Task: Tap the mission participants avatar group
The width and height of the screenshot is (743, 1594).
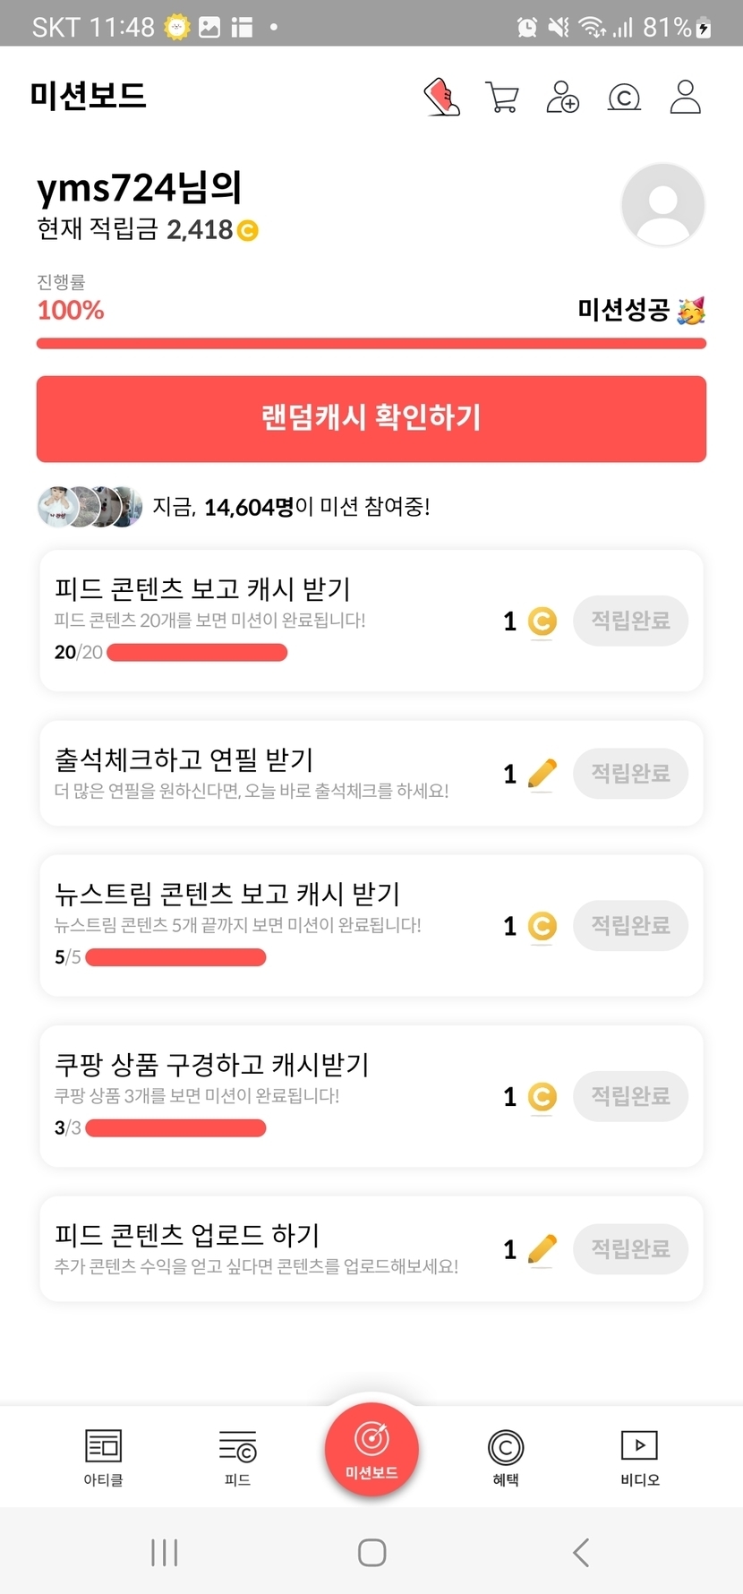Action: click(90, 507)
